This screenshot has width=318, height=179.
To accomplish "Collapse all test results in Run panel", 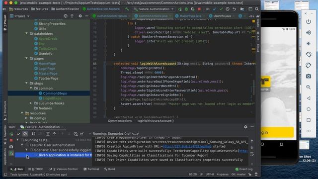I will coord(54,134).
